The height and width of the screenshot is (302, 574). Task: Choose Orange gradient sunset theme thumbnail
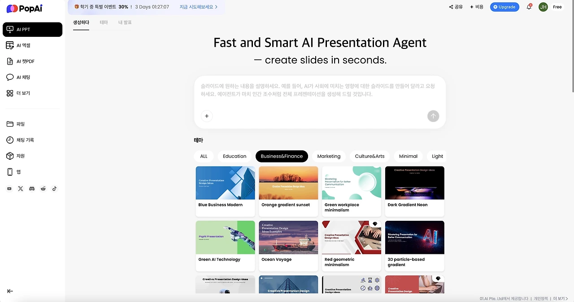tap(288, 183)
